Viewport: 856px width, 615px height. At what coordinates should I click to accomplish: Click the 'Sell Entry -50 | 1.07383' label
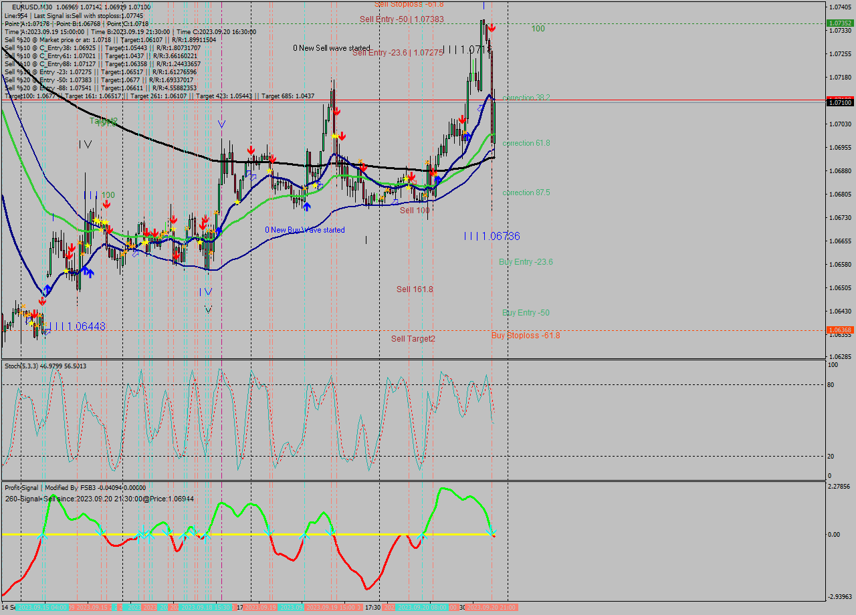click(402, 19)
